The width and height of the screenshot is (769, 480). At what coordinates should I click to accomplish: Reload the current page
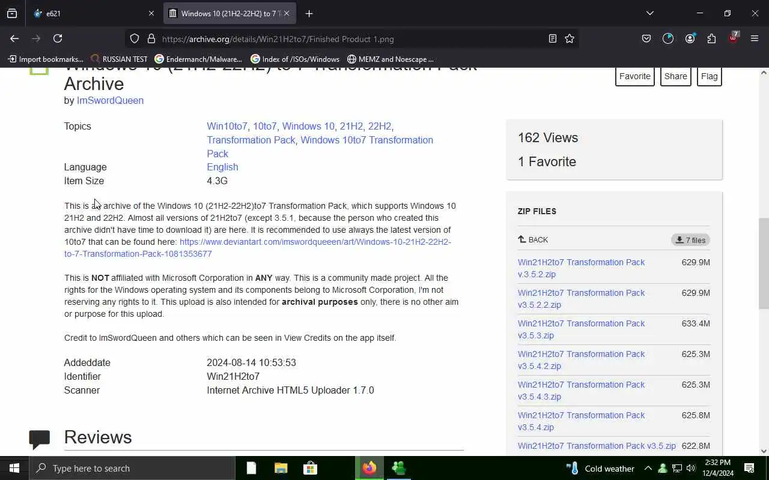tap(58, 38)
